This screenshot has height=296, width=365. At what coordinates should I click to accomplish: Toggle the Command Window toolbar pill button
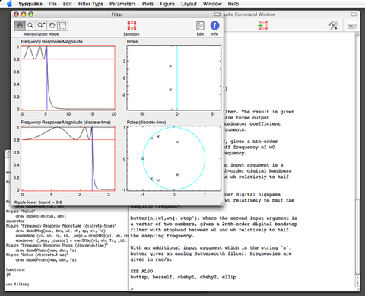click(354, 14)
